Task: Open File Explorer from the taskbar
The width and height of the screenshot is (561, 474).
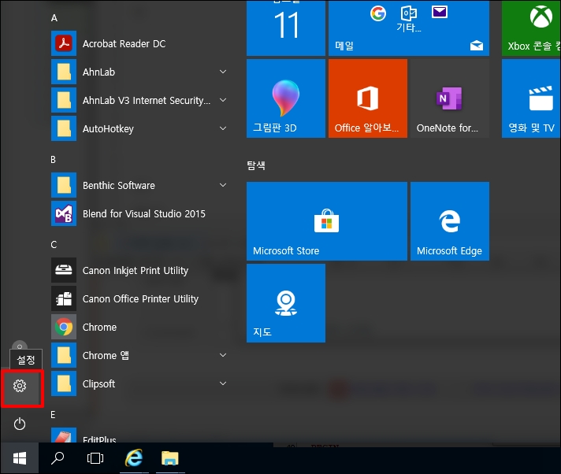Action: pos(170,458)
